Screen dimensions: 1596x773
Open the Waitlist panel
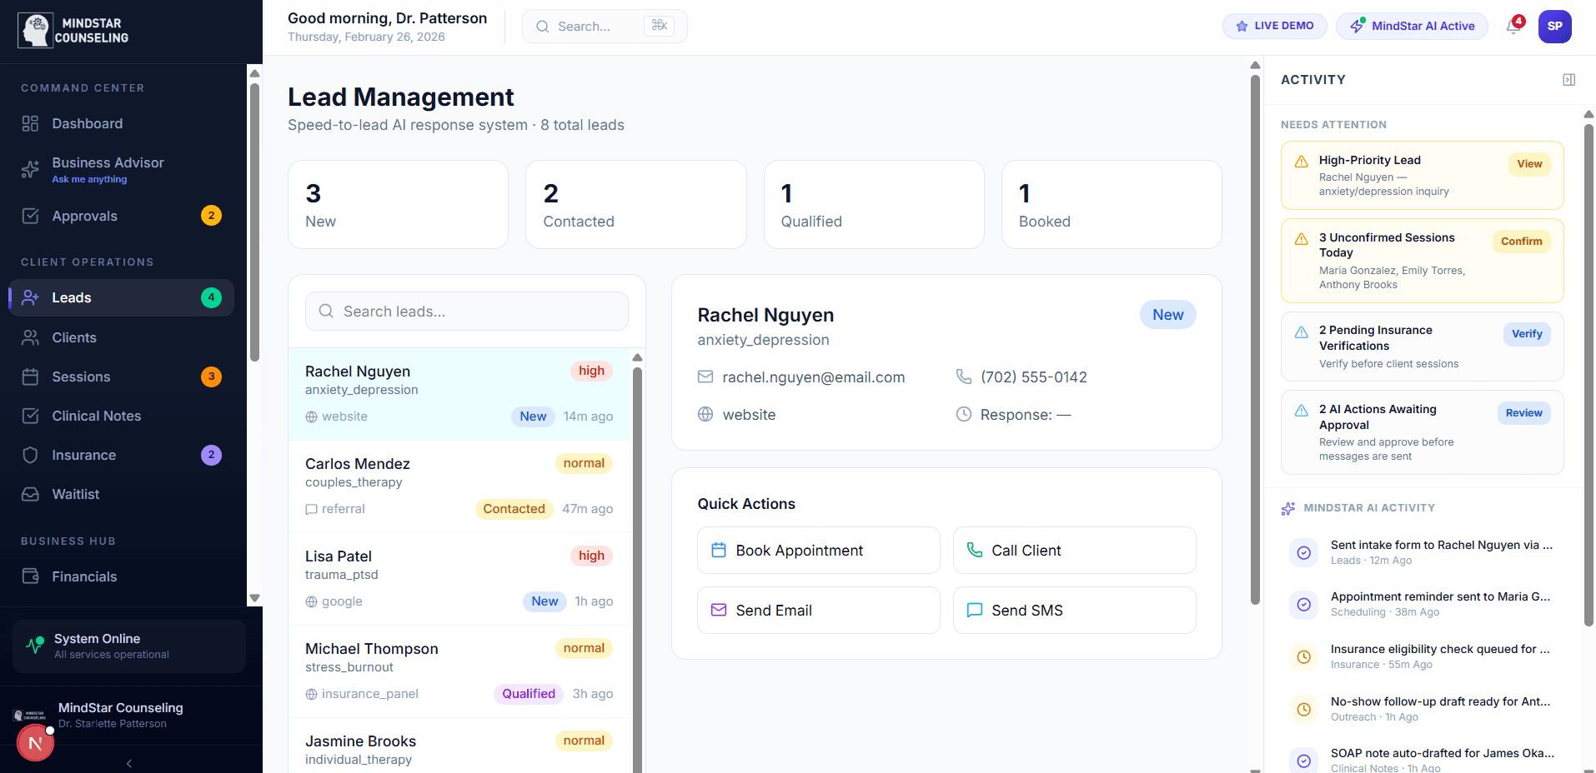tap(76, 494)
